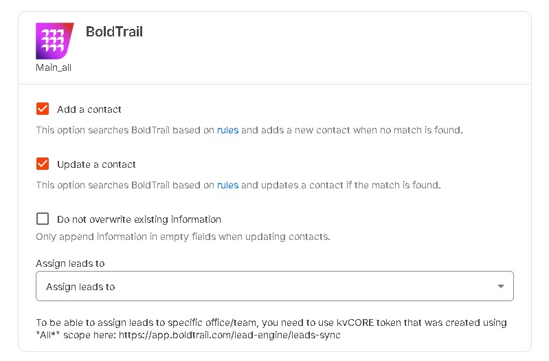Click the Add a contact label text
The height and width of the screenshot is (361, 549).
[89, 109]
